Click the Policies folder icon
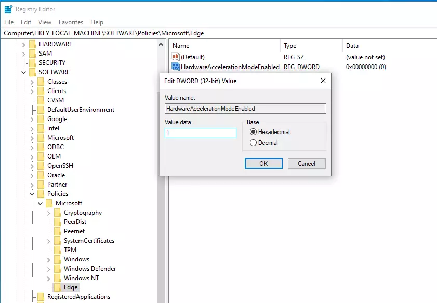This screenshot has height=303, width=437. pyautogui.click(x=41, y=194)
